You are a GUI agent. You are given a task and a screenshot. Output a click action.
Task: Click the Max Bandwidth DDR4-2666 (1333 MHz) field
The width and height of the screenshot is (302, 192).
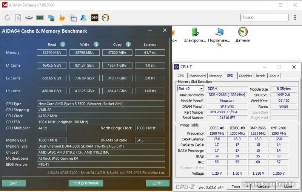(227, 95)
